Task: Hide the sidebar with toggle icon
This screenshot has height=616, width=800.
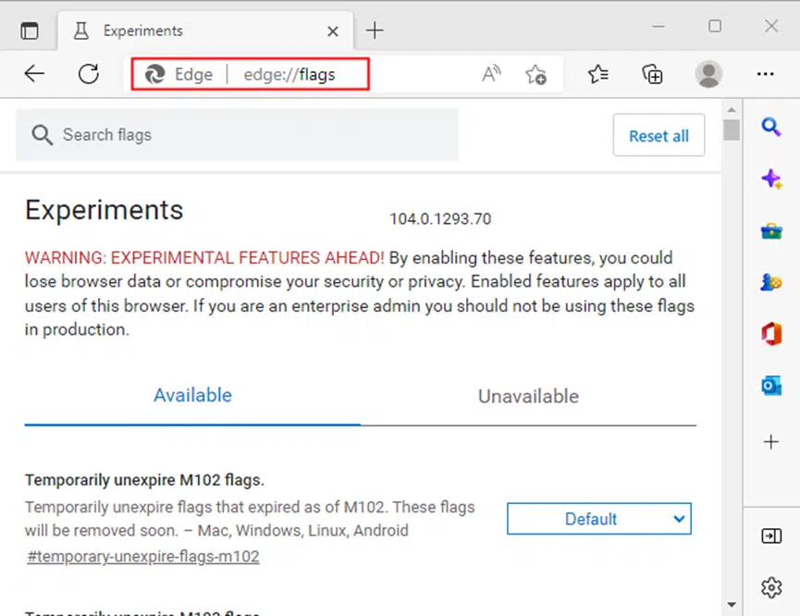Action: click(x=771, y=536)
